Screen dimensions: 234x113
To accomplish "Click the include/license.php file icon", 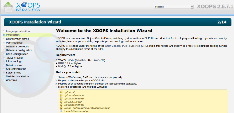I will pos(61,111).
